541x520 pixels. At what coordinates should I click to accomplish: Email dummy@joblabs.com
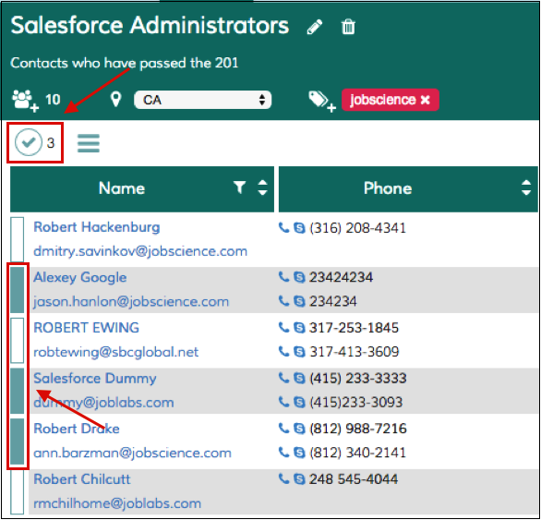[x=103, y=403]
